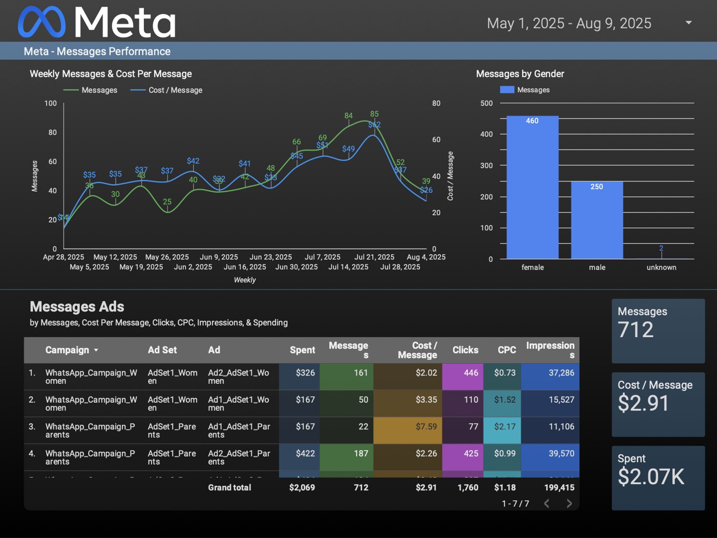This screenshot has height=538, width=717.
Task: Click the 85 peak messages data label
Action: [x=374, y=114]
